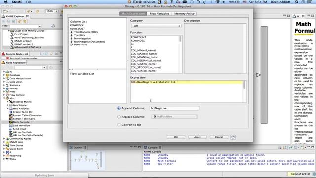
Task: Click inside the Expression text area
Action: click(187, 91)
